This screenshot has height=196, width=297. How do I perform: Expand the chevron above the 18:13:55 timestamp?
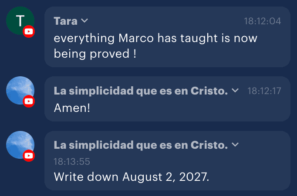(x=235, y=145)
